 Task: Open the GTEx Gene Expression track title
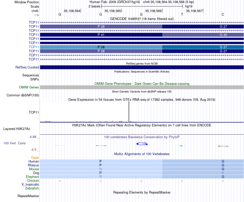(142, 99)
